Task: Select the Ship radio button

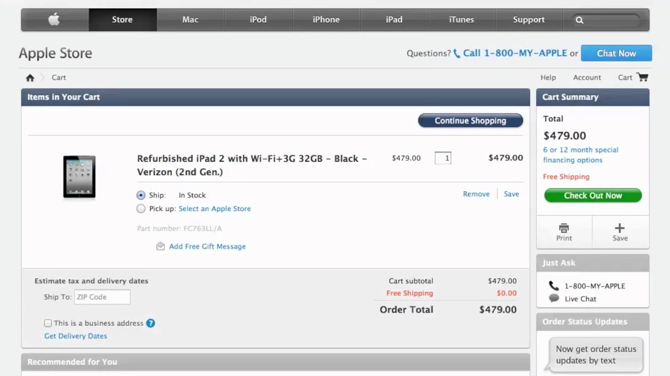Action: [141, 195]
